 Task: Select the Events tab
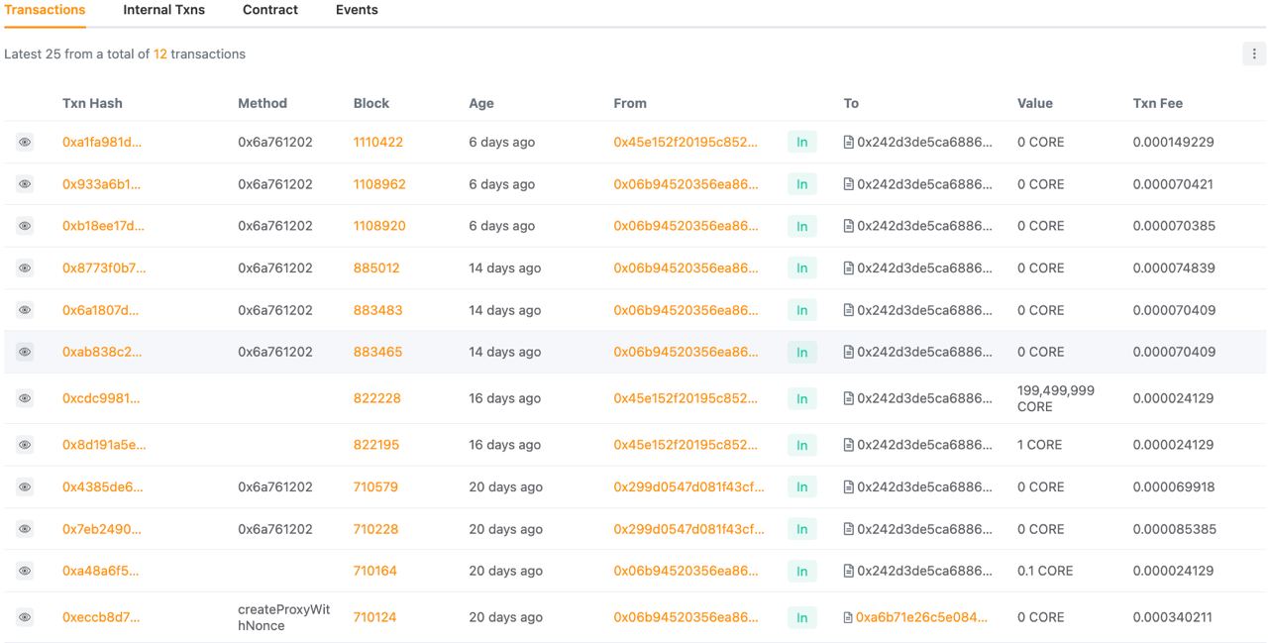click(357, 10)
